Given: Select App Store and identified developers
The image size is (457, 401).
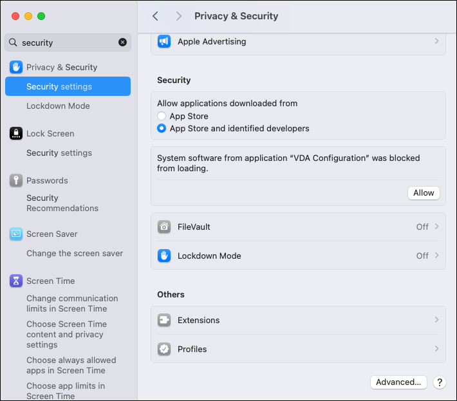Looking at the screenshot, I should 162,128.
